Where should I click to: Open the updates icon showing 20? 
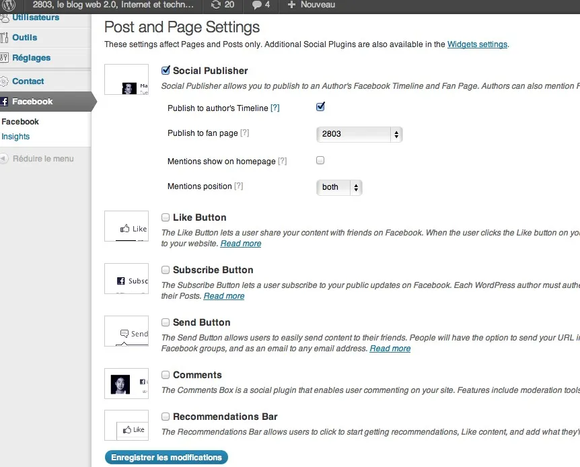216,5
